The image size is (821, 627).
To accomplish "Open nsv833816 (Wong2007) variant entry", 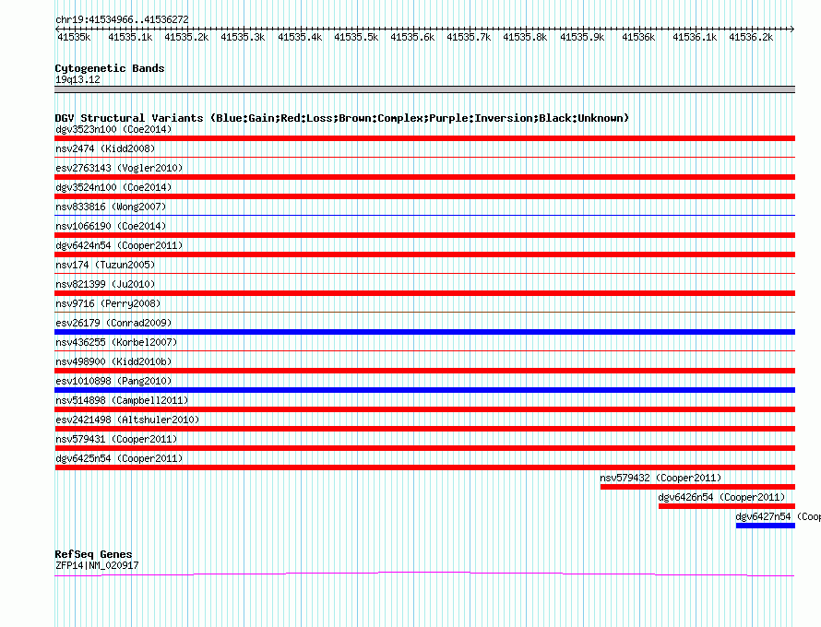I will tap(111, 207).
